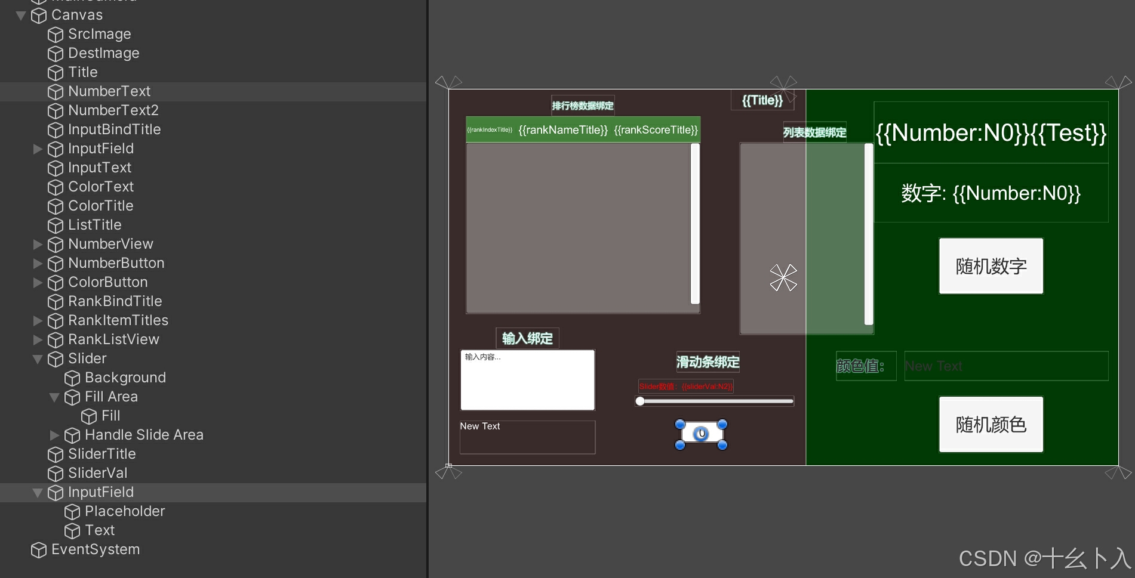This screenshot has width=1135, height=578.
Task: Click the 数字: {{Number:N0}} text
Action: [x=991, y=193]
